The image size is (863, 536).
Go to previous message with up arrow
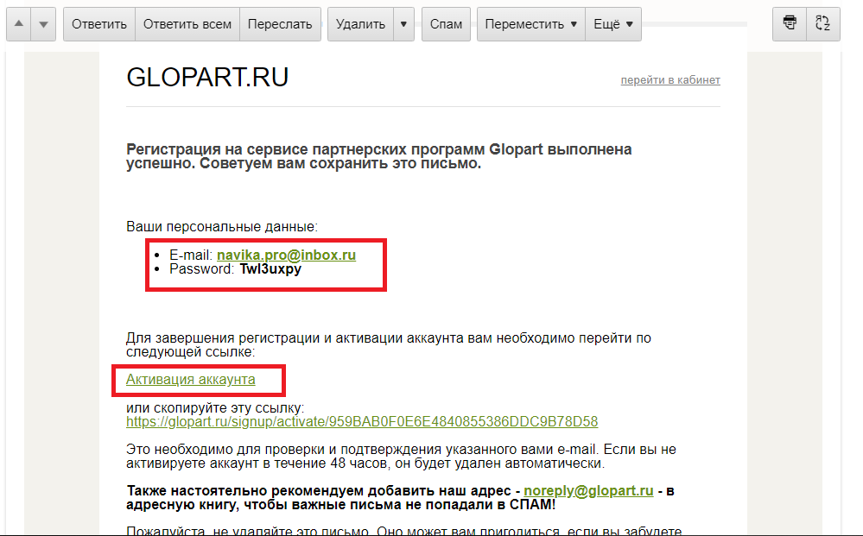pos(19,24)
